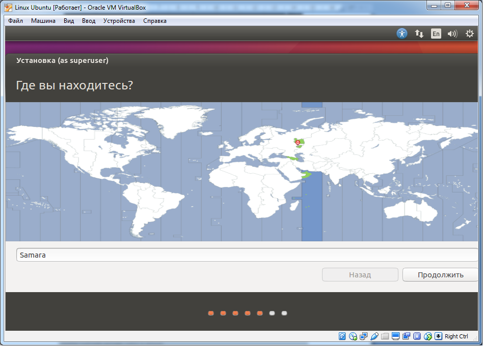Click the VirtualBox title bar application icon
The height and width of the screenshot is (347, 483).
[x=8, y=8]
